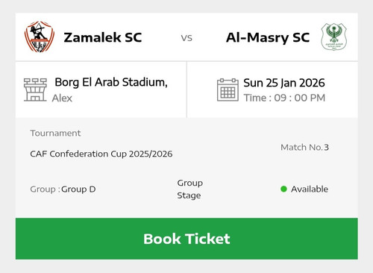The width and height of the screenshot is (373, 273).
Task: Select the Al-Masry SC team name
Action: (x=268, y=37)
